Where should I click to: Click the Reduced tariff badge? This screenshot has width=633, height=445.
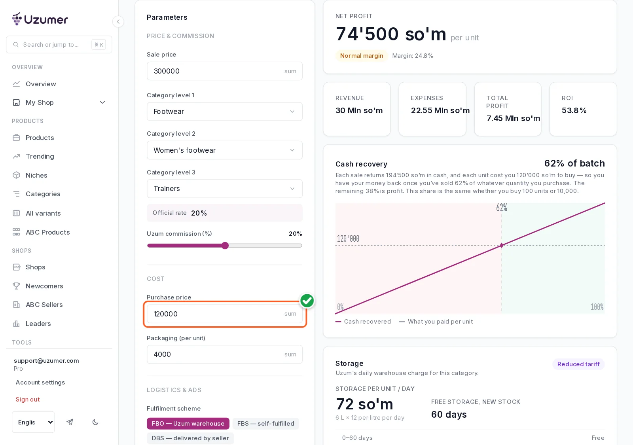click(x=578, y=364)
